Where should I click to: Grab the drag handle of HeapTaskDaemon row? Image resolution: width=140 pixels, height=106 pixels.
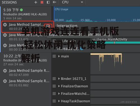[x=54, y=101]
